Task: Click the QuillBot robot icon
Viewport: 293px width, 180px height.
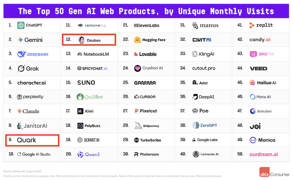Action: pos(80,97)
